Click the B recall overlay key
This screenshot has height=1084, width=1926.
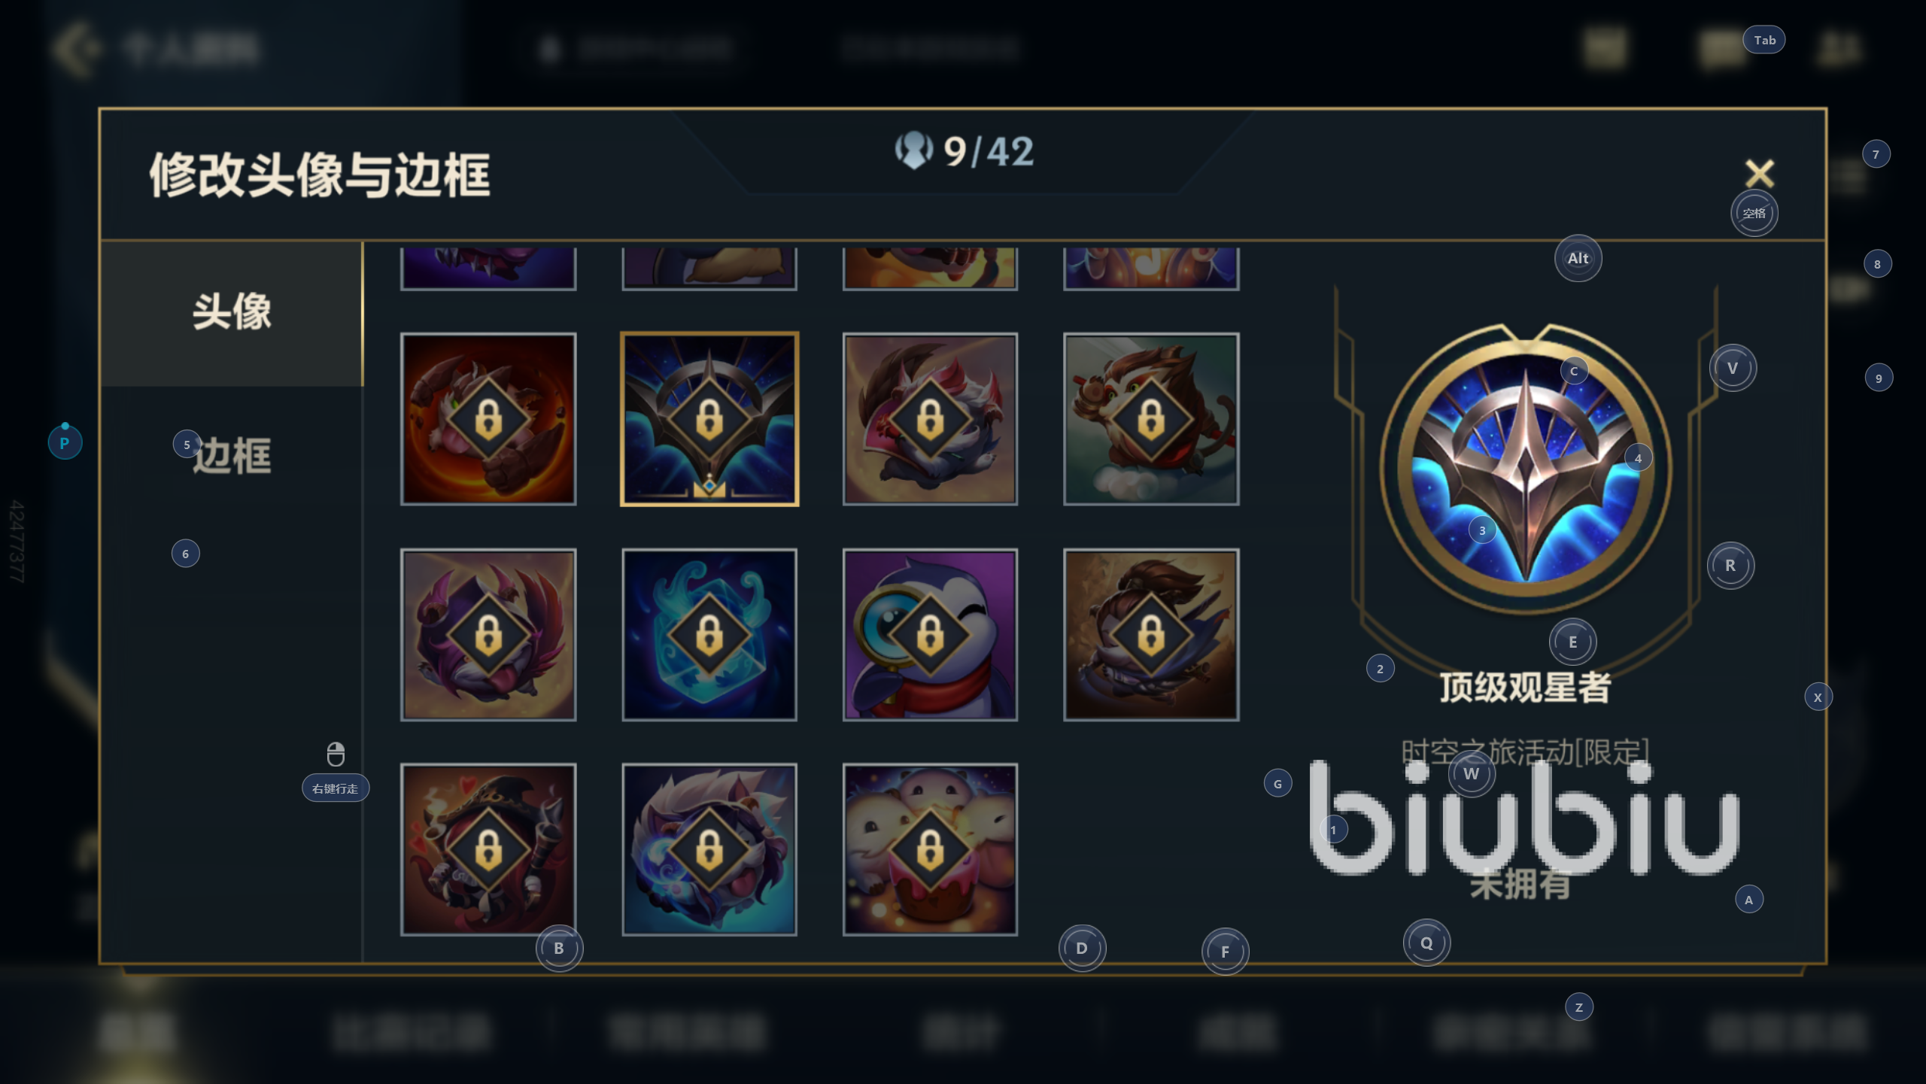pos(559,948)
